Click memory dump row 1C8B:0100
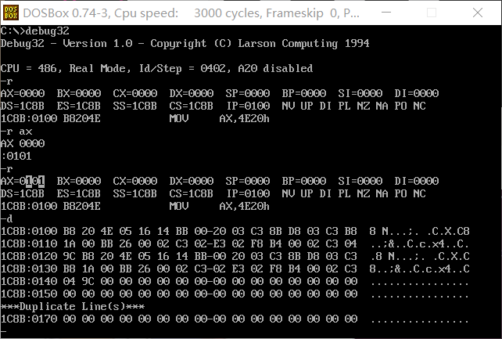This screenshot has width=502, height=339. tap(235, 231)
